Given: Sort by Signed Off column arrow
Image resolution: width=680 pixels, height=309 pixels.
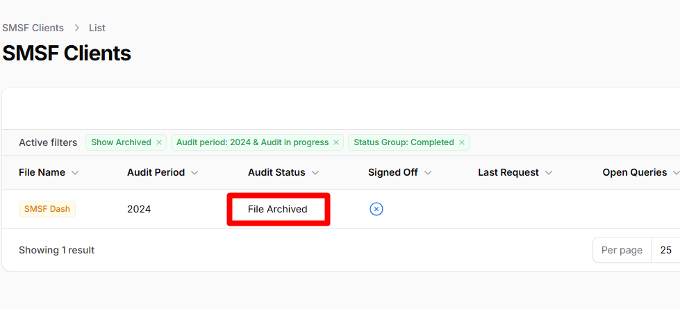Looking at the screenshot, I should click(428, 173).
